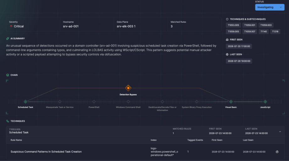This screenshot has width=289, height=161.
Task: Select Deobfuscate/Decode Files chain node
Action: (162, 102)
